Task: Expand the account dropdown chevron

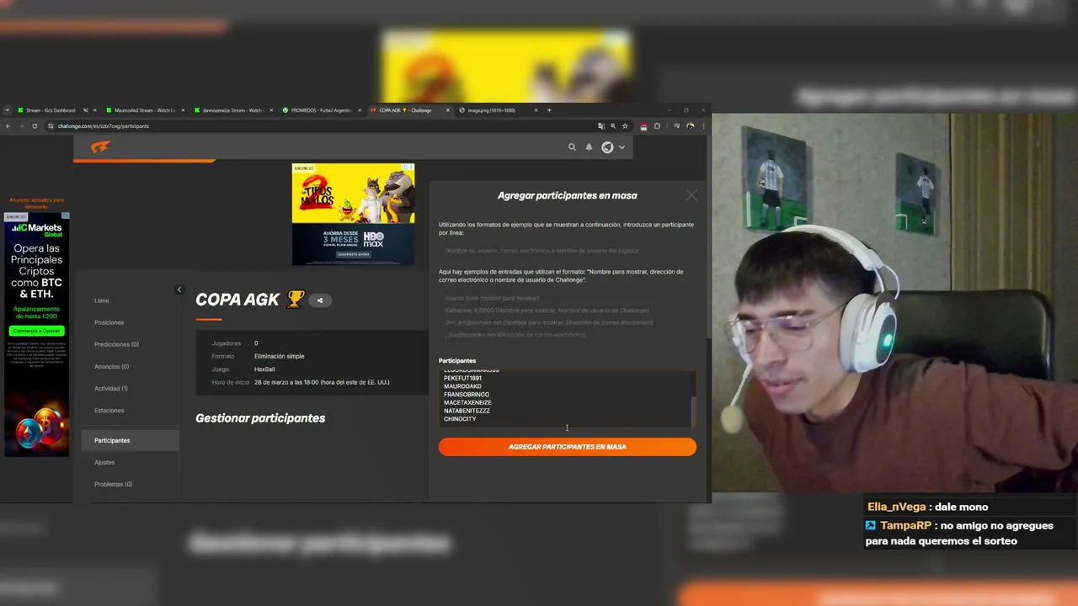Action: coord(622,147)
